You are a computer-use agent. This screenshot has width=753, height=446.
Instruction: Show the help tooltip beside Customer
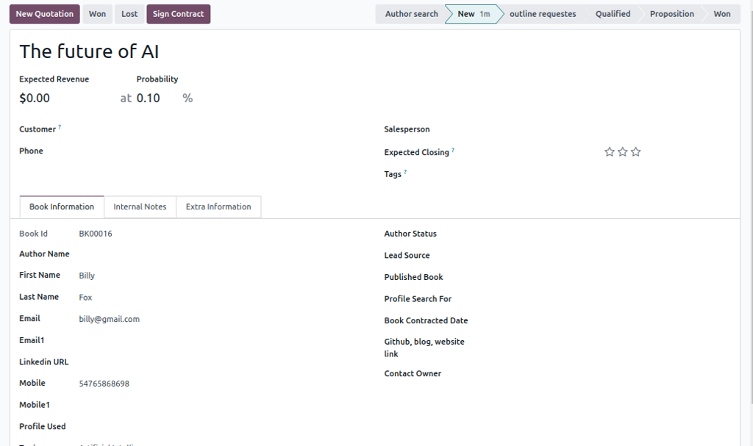pos(60,127)
